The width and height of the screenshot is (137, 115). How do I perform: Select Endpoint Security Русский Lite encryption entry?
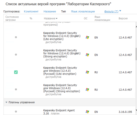60,72
